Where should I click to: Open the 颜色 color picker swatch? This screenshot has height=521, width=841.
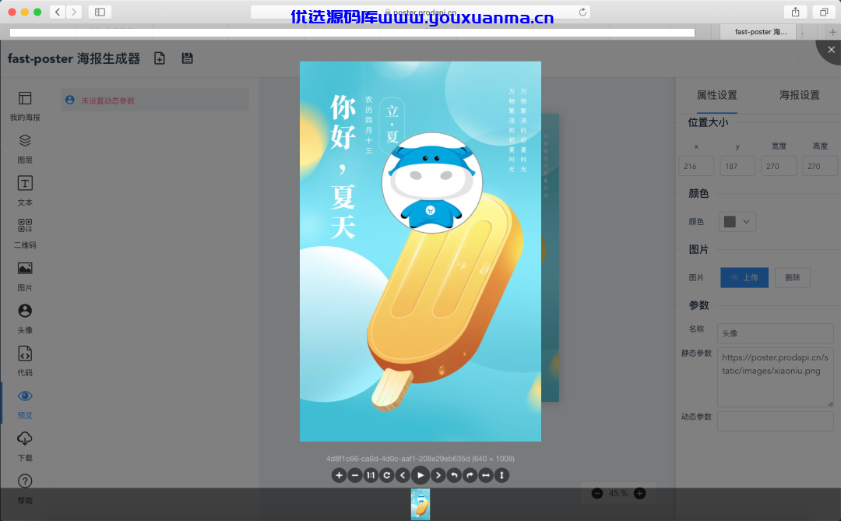(737, 222)
